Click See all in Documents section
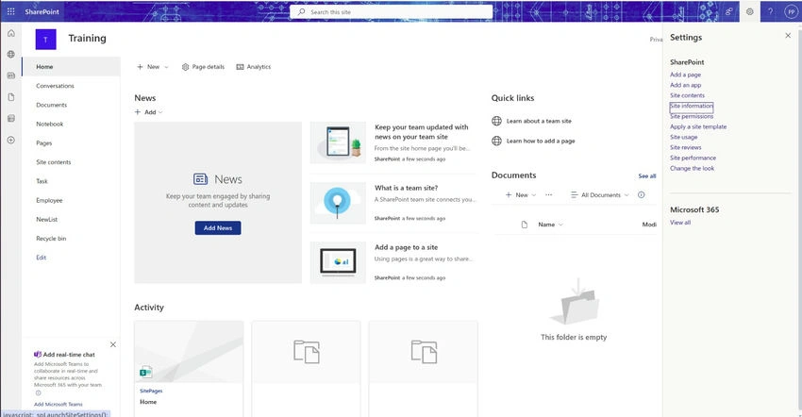 point(647,176)
